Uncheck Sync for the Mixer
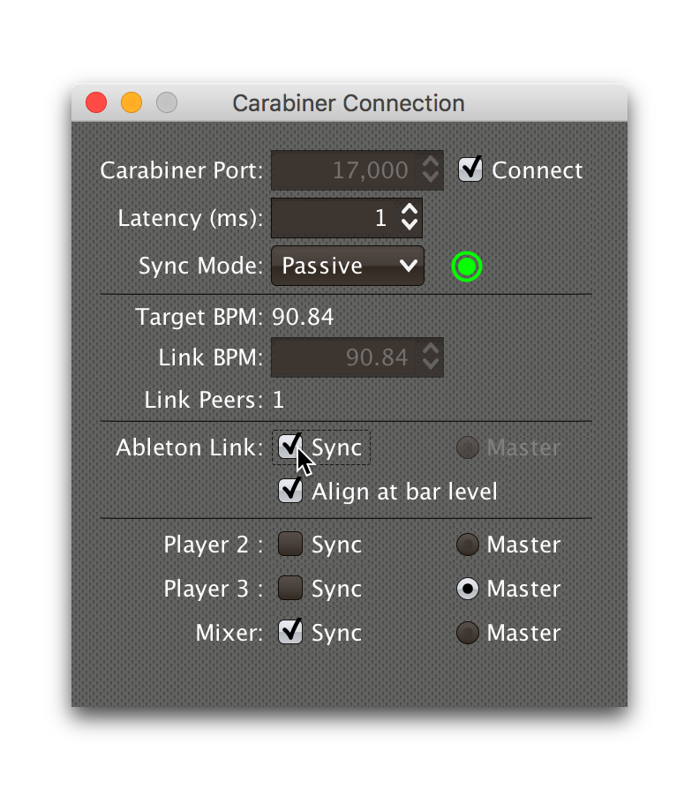This screenshot has height=789, width=699. click(290, 633)
